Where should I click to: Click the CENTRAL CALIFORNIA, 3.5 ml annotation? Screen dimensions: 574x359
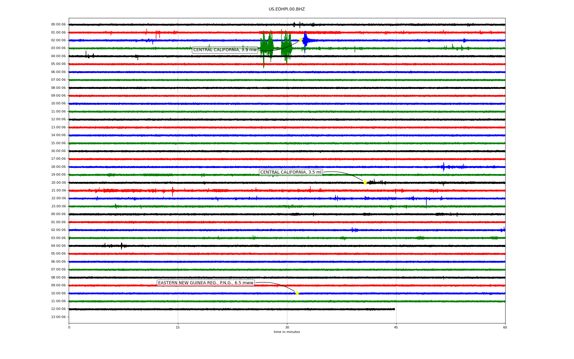[x=291, y=172]
